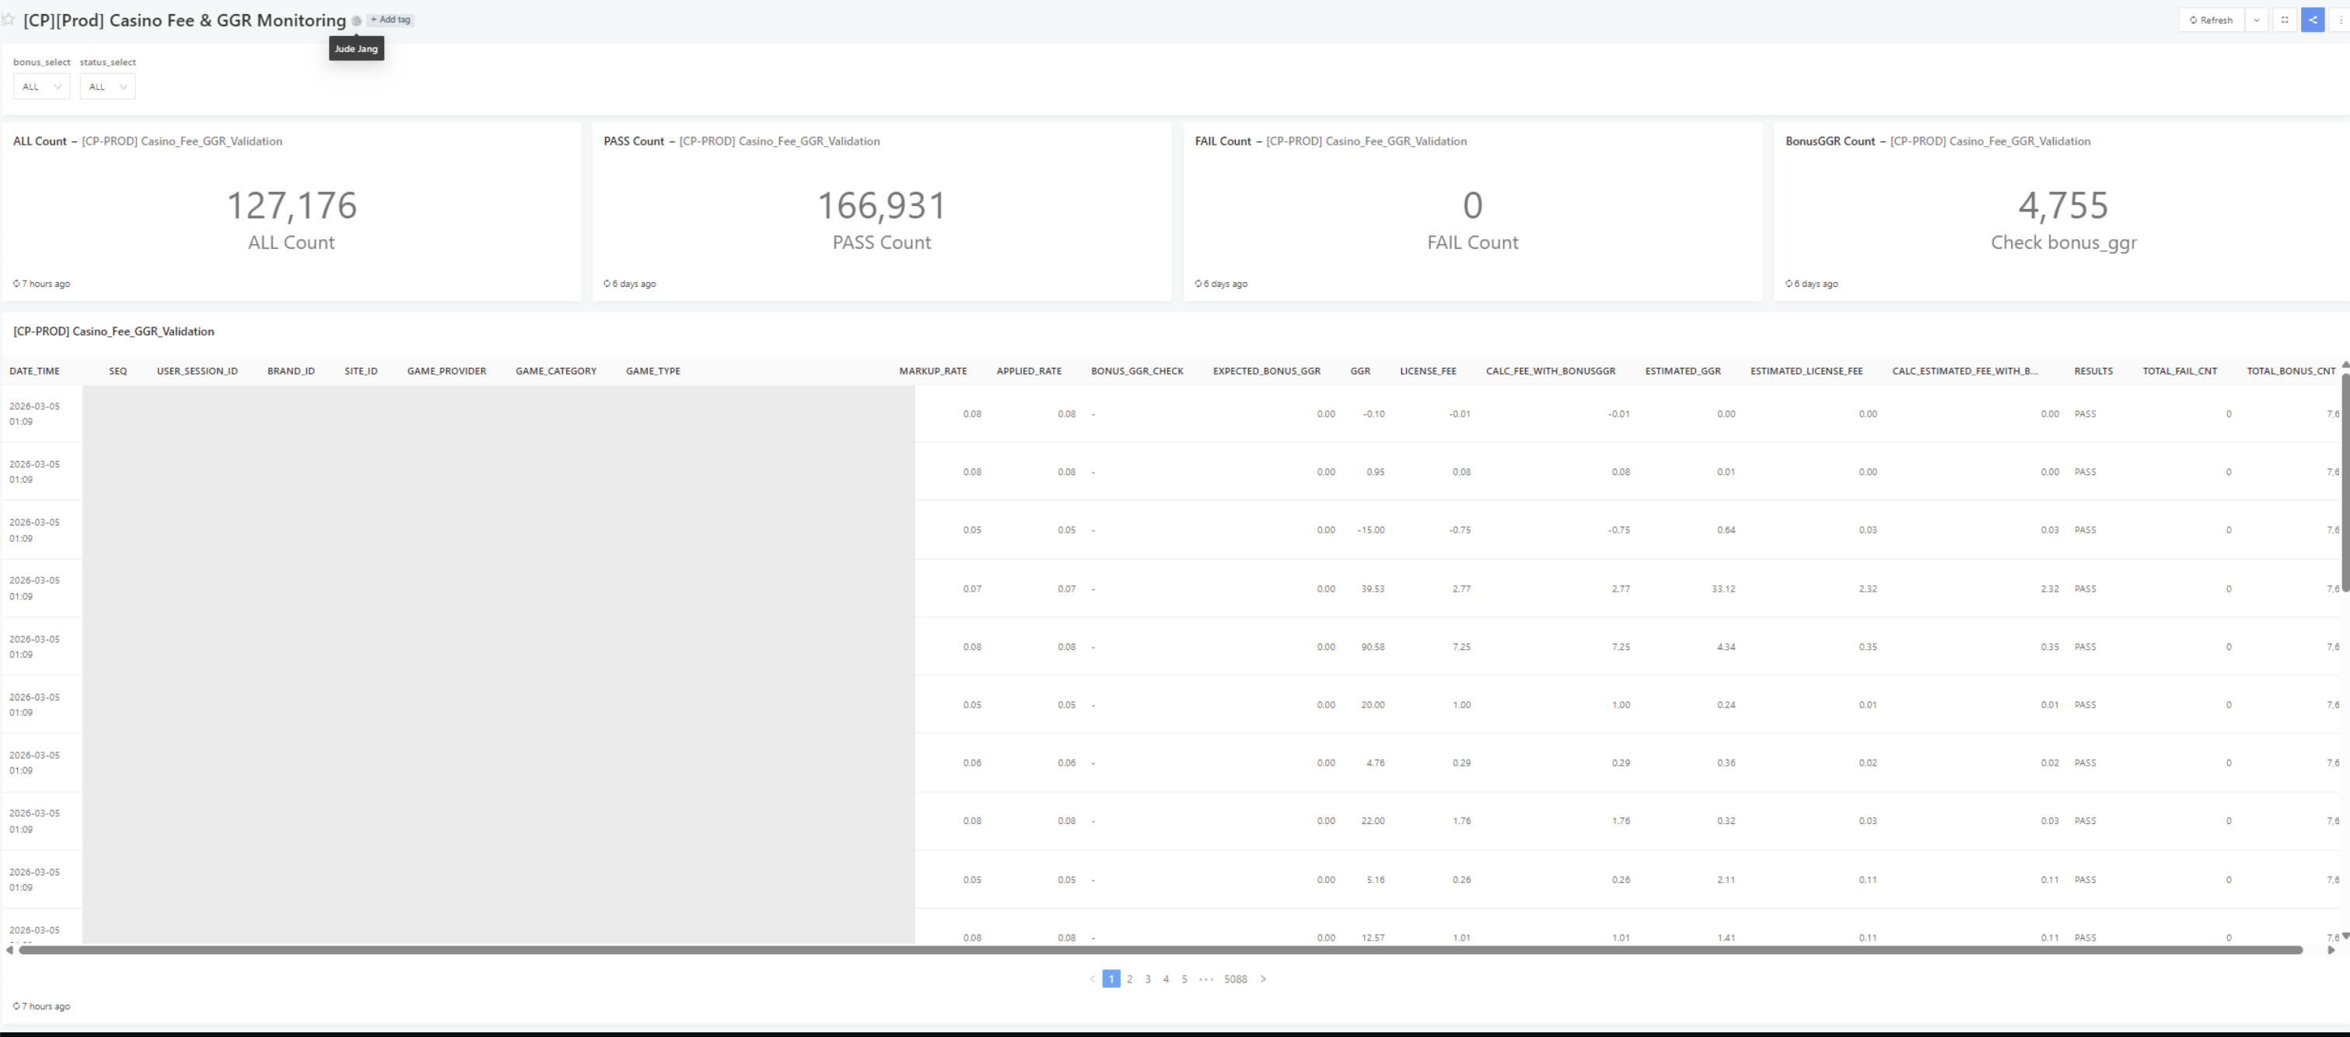Image resolution: width=2350 pixels, height=1037 pixels.
Task: Sort table by DATE_TIME column header
Action: tap(35, 372)
